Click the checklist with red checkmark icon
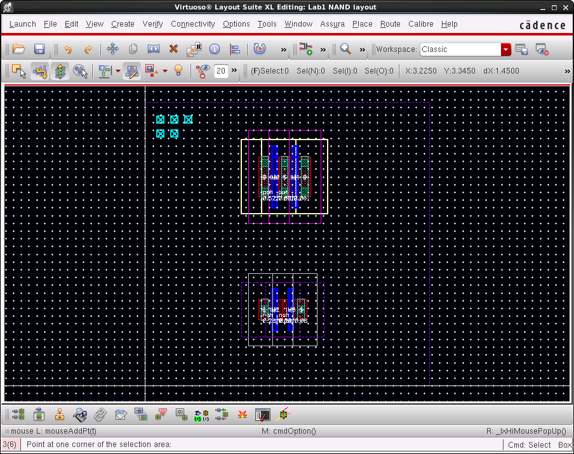 tap(262, 415)
